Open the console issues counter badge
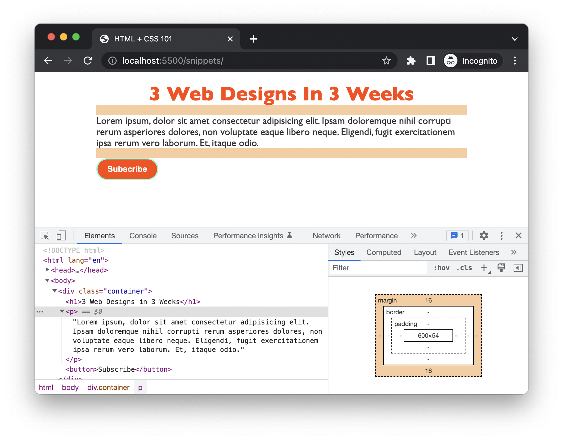 tap(457, 236)
